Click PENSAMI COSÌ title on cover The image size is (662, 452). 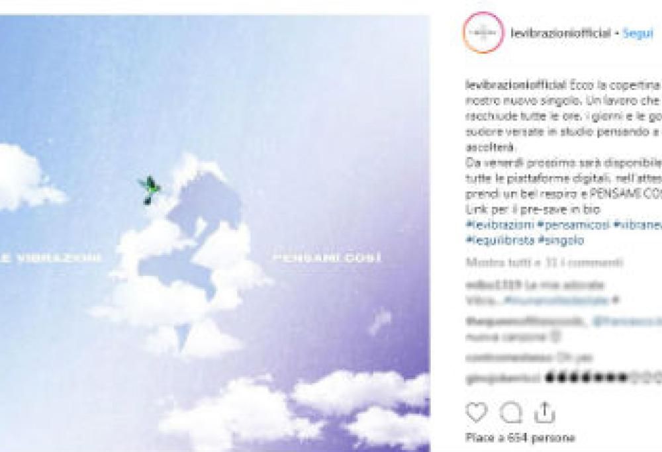point(327,257)
